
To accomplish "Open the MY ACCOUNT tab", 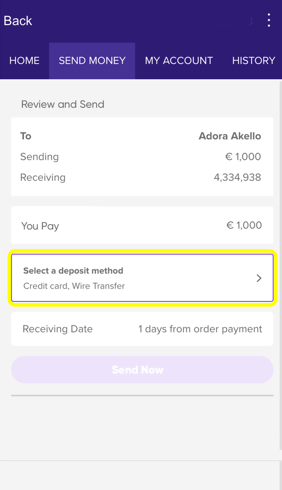I will (x=179, y=61).
